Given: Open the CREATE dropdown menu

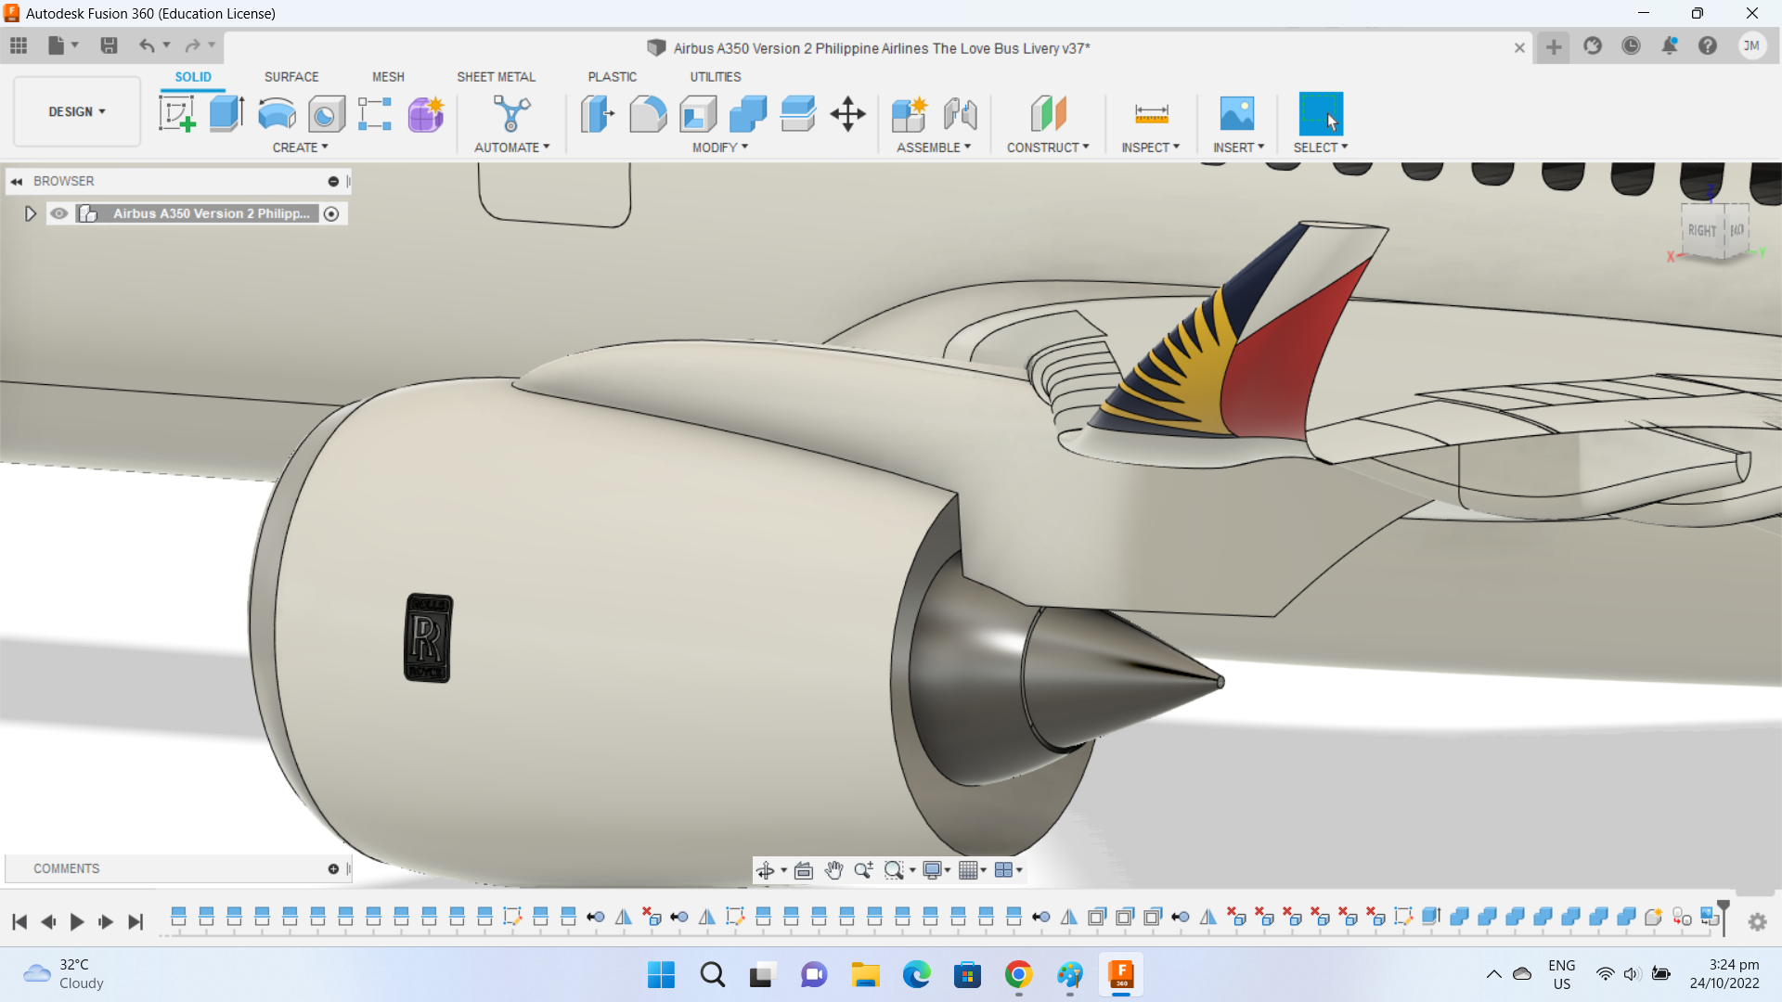Looking at the screenshot, I should coord(300,148).
